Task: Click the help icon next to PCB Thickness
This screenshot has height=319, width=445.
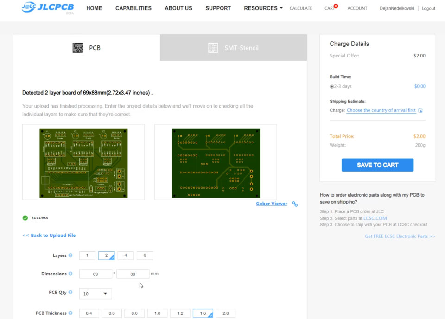Action: click(71, 313)
